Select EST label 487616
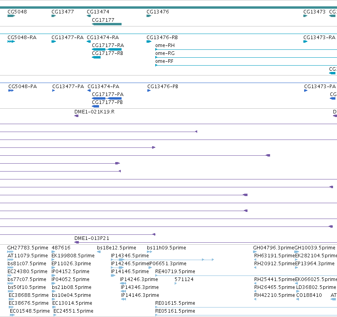Image resolution: width=337 pixels, height=317 pixels. tap(61, 248)
